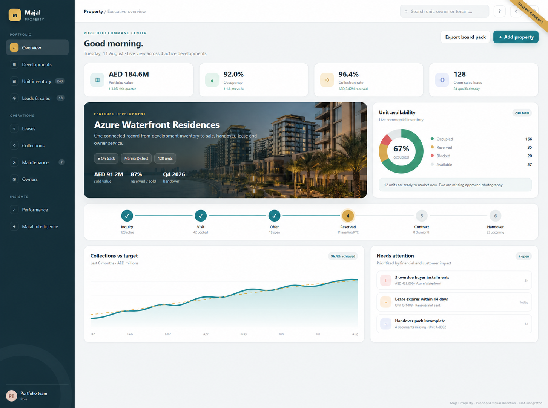Select the Reserved step 4 marker
The image size is (548, 408).
348,216
